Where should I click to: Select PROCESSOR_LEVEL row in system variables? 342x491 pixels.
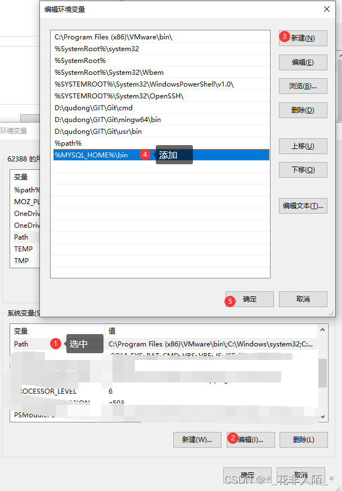164,391
